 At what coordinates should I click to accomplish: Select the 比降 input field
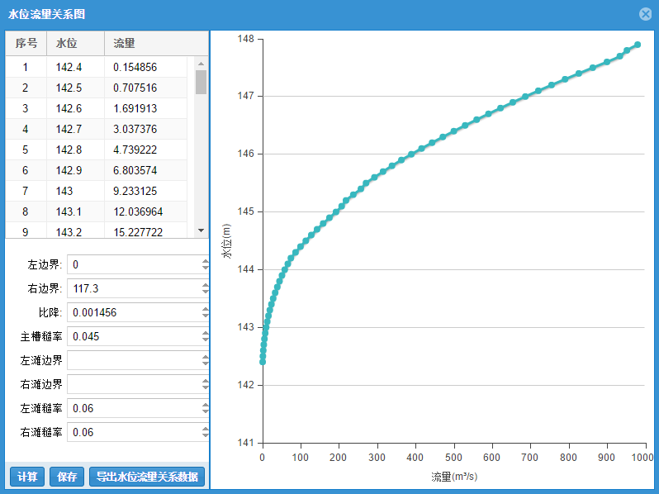[134, 312]
